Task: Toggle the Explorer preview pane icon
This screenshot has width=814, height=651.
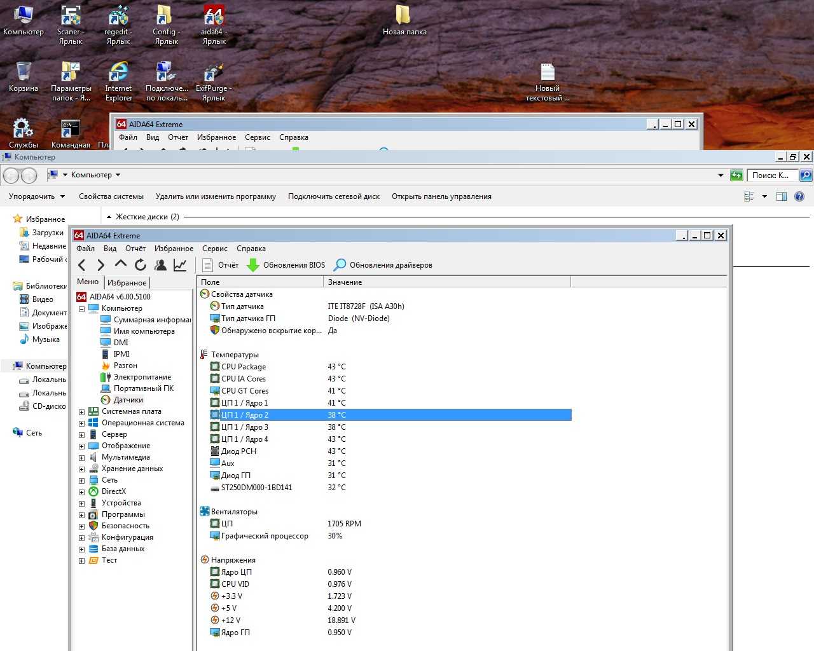Action: 782,196
